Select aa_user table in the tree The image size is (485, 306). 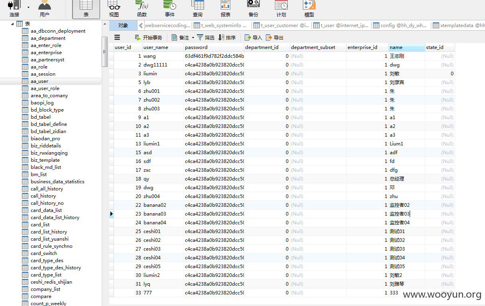[39, 81]
